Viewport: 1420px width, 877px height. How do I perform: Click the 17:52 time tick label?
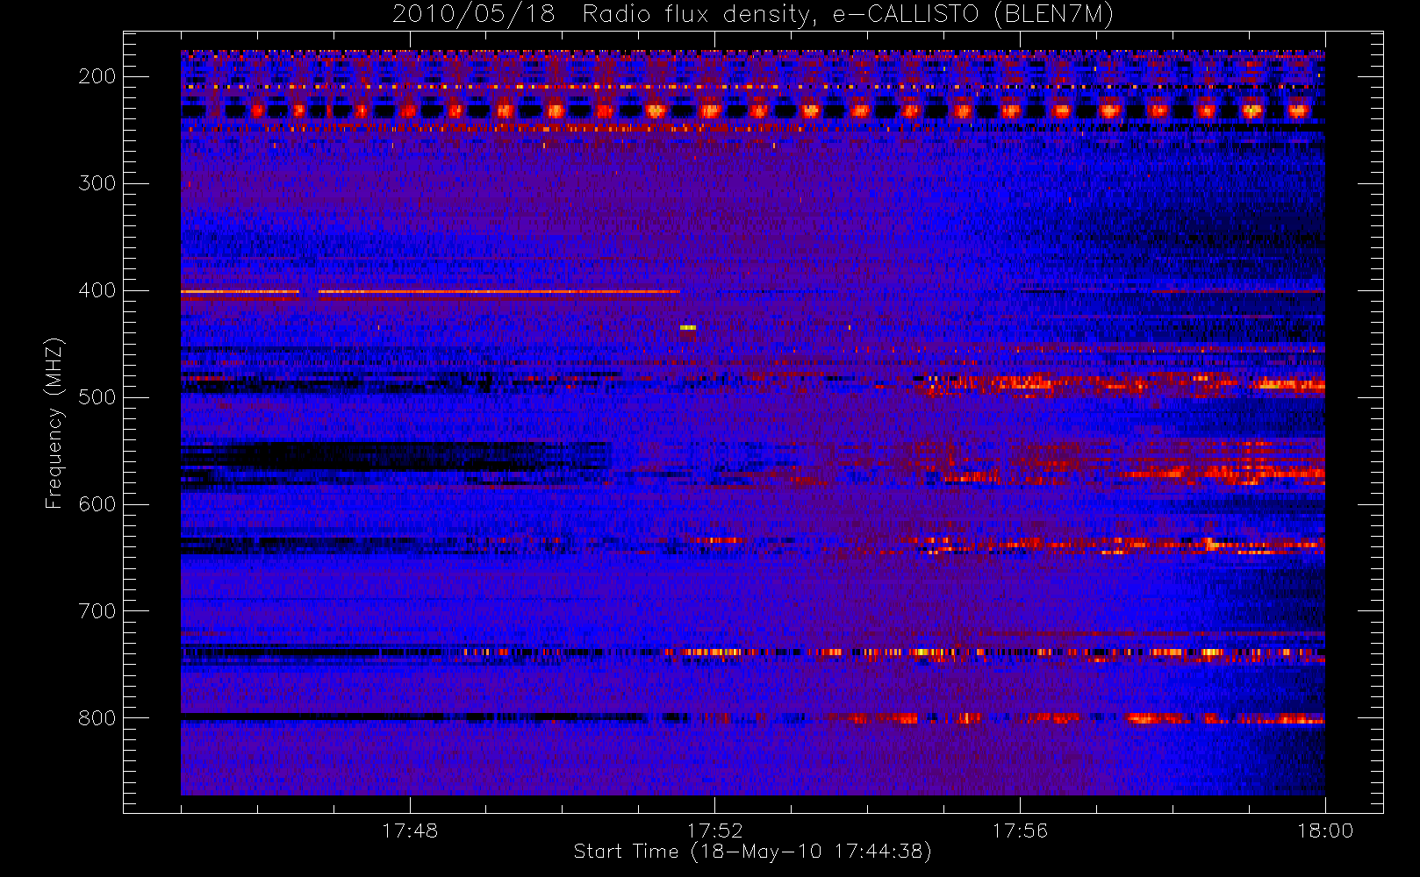(x=714, y=831)
